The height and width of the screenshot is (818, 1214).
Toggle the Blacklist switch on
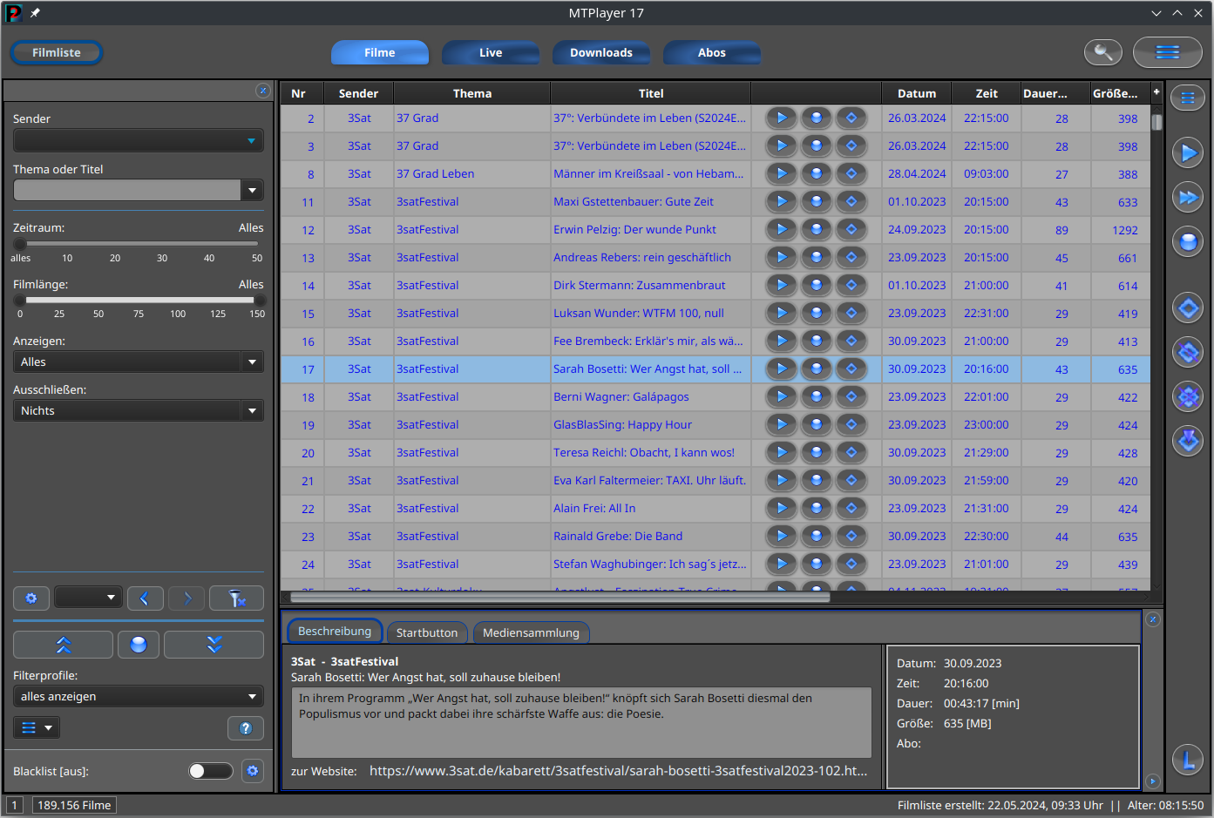211,771
